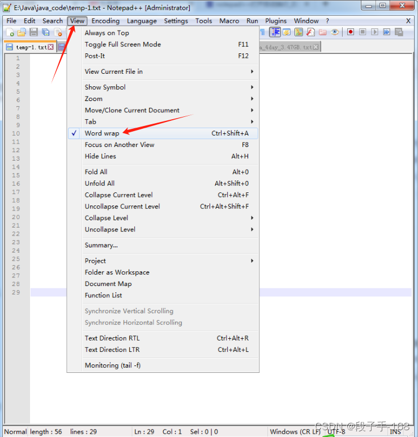Click the temp-1.txt tab's disk icon
Screen dimensions: 418x437
pyautogui.click(x=9, y=47)
